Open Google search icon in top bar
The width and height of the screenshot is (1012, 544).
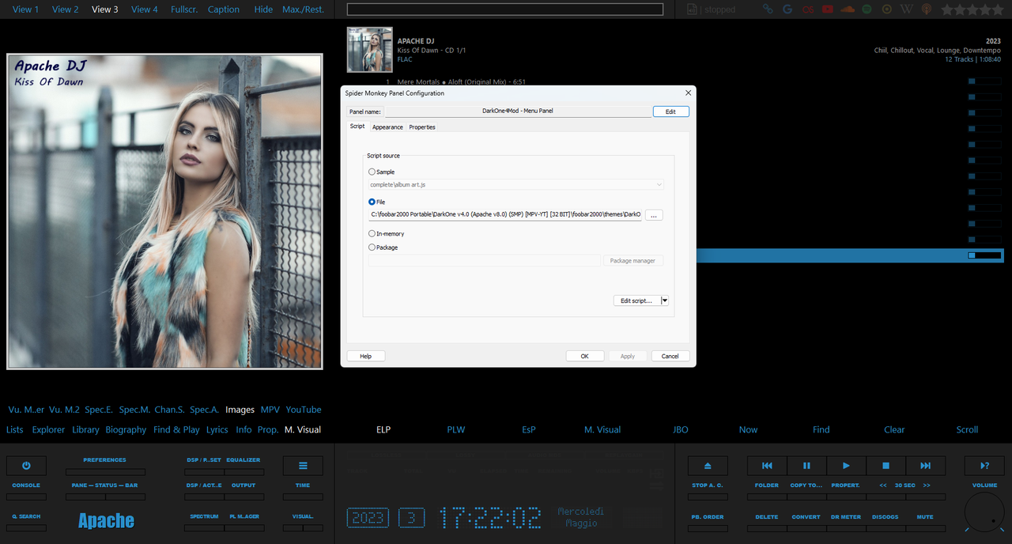787,9
